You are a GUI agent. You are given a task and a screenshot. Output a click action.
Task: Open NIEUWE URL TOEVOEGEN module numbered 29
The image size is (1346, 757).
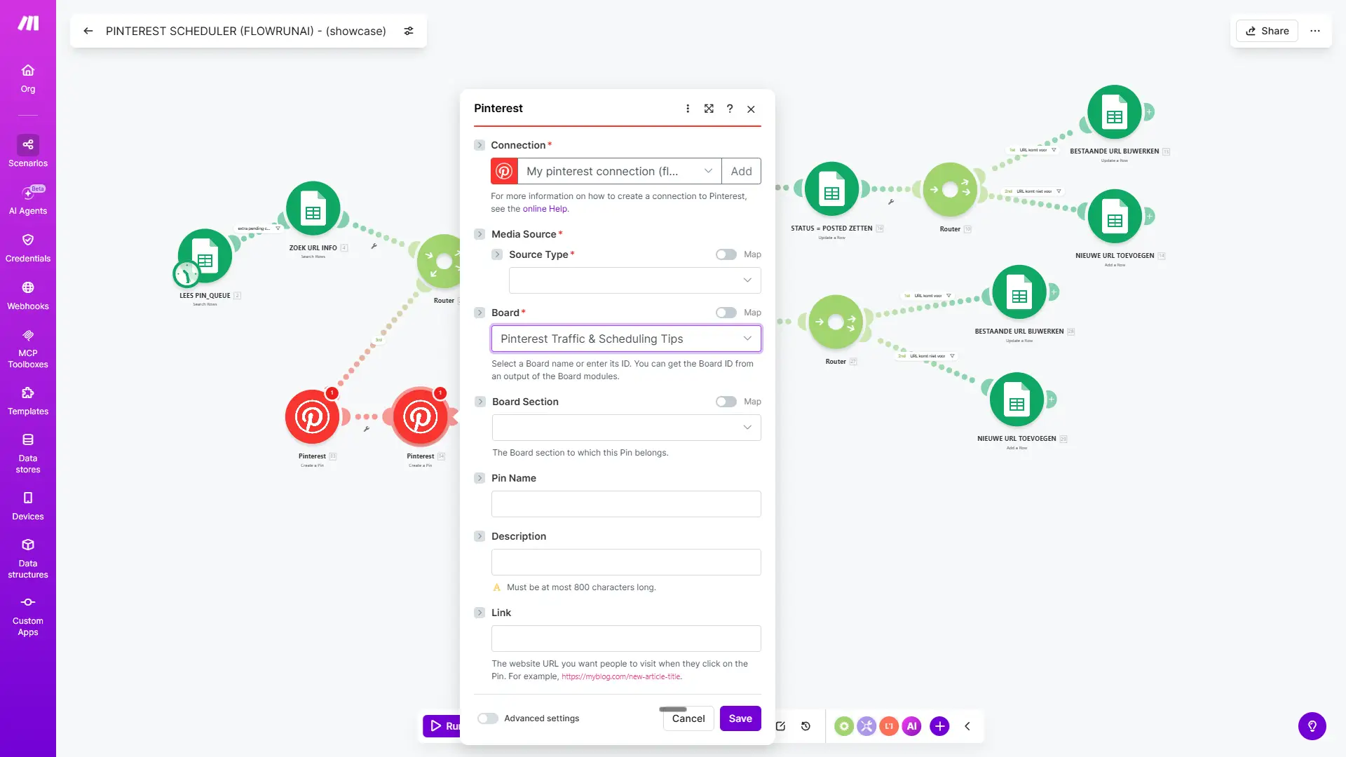pos(1017,400)
